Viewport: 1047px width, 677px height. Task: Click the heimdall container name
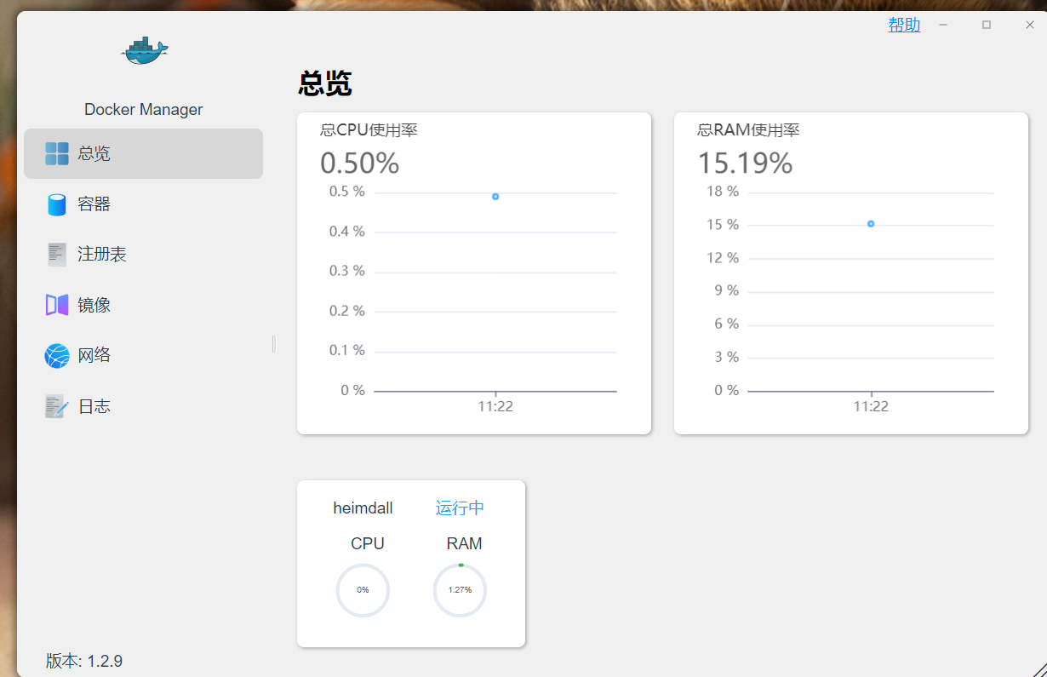click(x=363, y=508)
